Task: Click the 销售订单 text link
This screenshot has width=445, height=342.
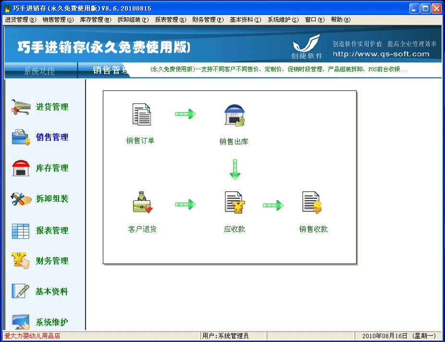Action: [140, 140]
